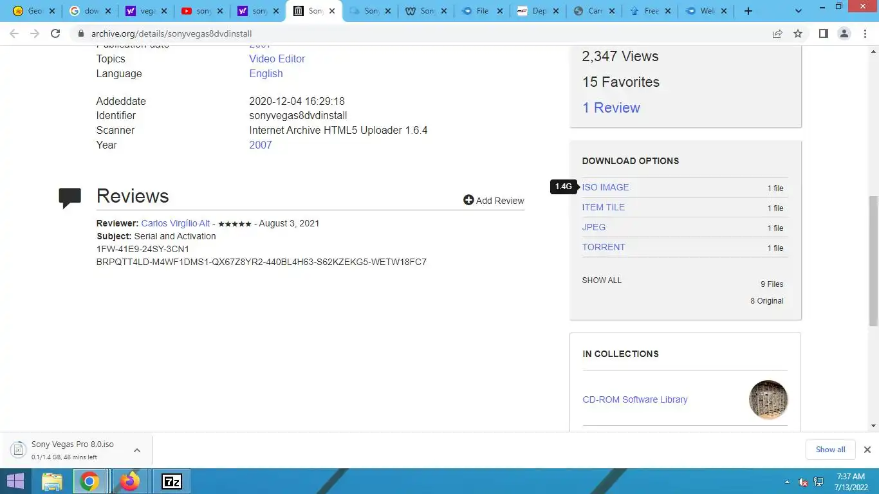Click Chrome icon in the taskbar
The height and width of the screenshot is (494, 879).
pos(89,481)
